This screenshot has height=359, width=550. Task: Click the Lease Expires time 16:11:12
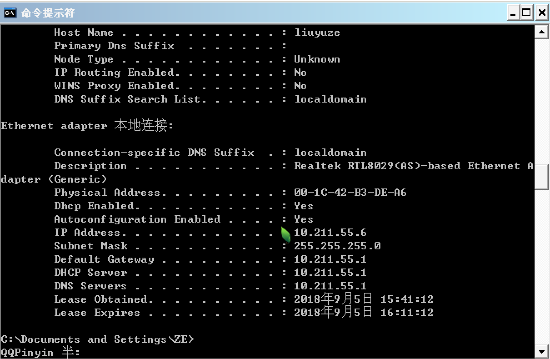point(407,313)
